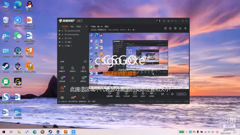Toggle the preview eye icon in the bottom bar
Image resolution: width=240 pixels, height=135 pixels.
click(x=167, y=94)
